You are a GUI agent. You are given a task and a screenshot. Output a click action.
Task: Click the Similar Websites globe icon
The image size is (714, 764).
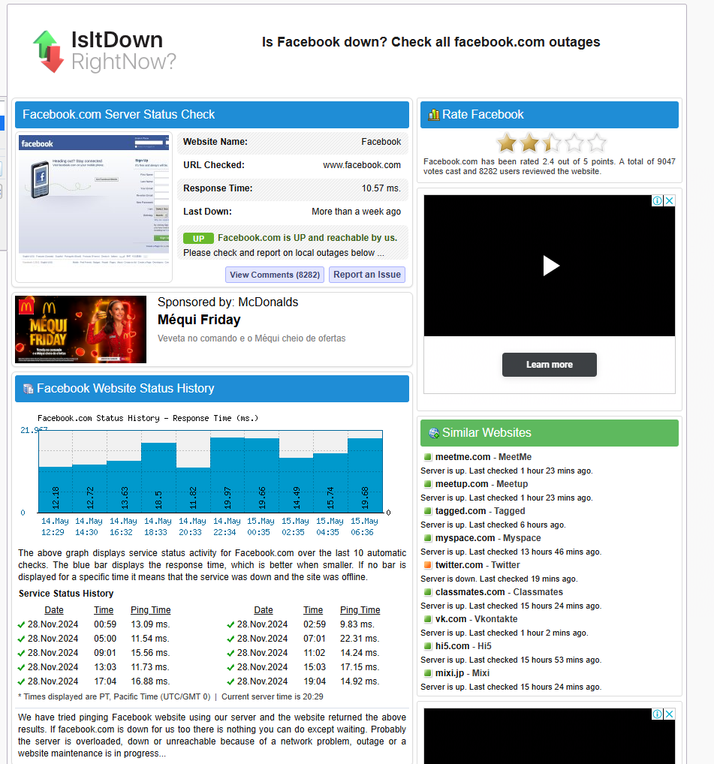click(x=434, y=433)
